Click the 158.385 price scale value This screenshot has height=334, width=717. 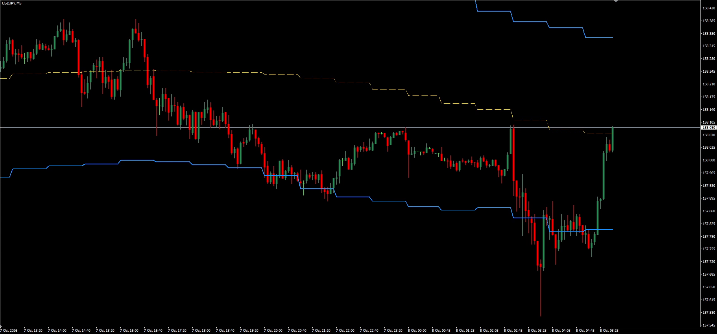click(x=708, y=21)
